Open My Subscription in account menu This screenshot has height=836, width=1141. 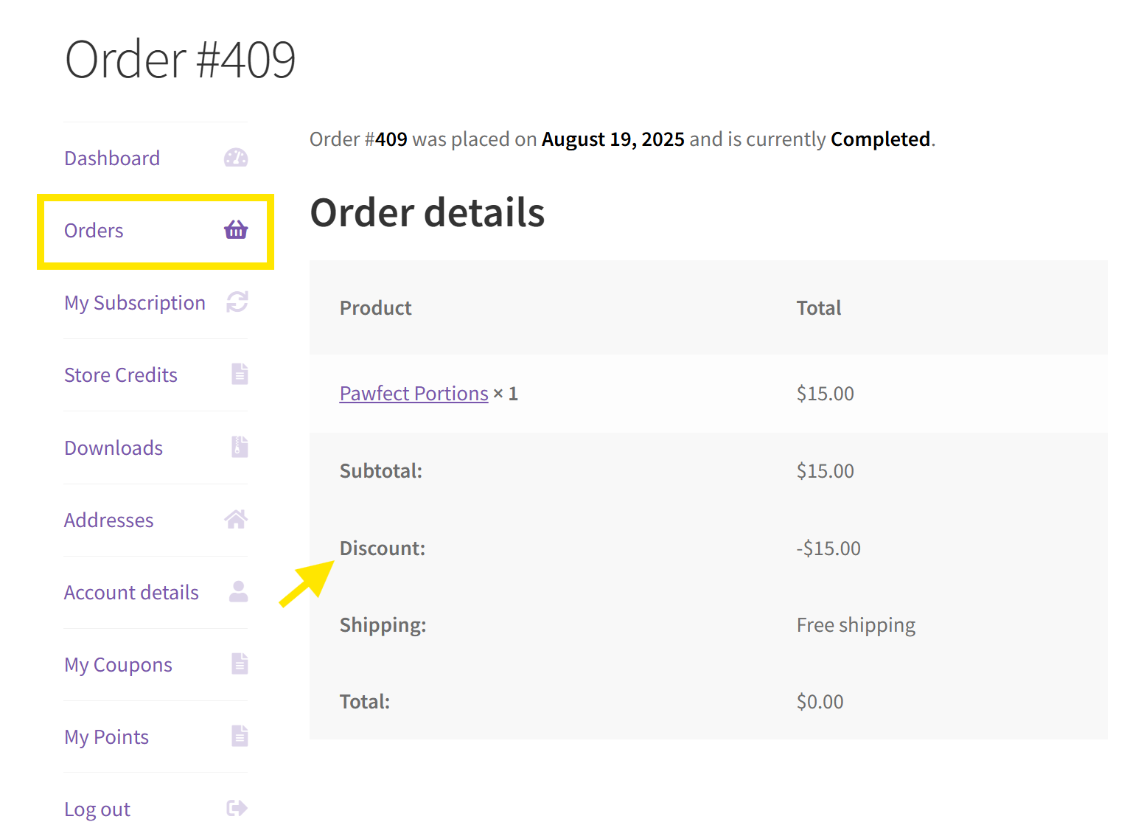coord(135,303)
